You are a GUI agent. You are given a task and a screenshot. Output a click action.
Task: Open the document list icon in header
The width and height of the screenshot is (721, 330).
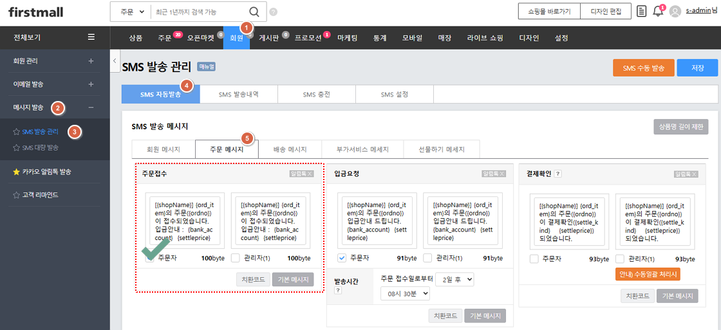(641, 12)
